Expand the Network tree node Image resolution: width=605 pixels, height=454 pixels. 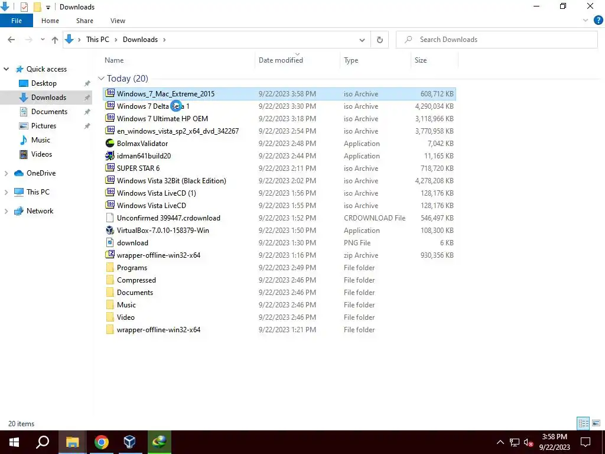click(x=6, y=211)
